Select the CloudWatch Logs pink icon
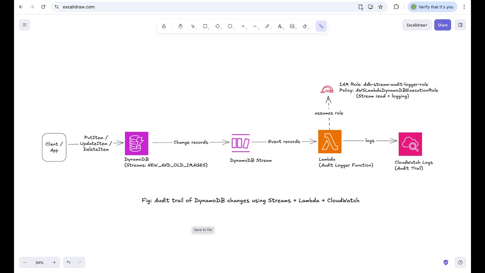This screenshot has width=485, height=273. click(x=410, y=144)
